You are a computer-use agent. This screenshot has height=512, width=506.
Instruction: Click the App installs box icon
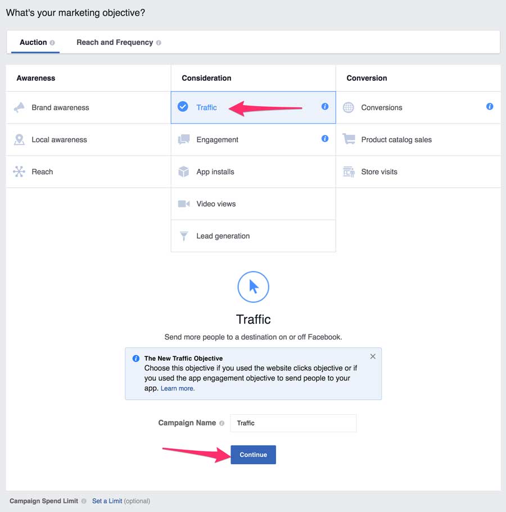[184, 171]
